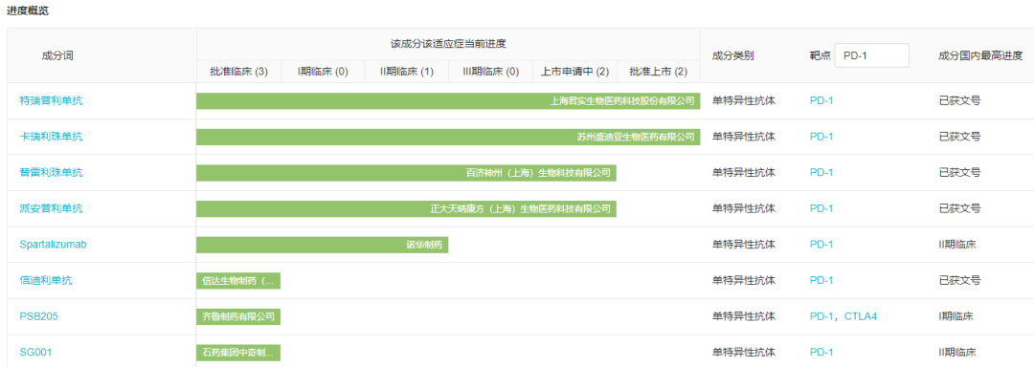Click the 百济神州 (上海) progress bar
The width and height of the screenshot is (1034, 367).
pos(406,173)
